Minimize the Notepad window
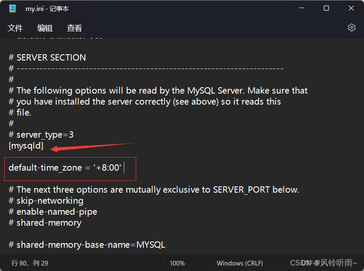The width and height of the screenshot is (364, 271). (301, 8)
